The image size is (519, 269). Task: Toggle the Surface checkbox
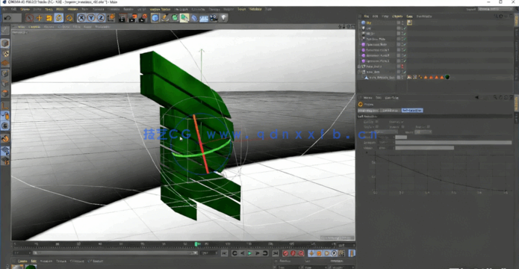point(376,126)
